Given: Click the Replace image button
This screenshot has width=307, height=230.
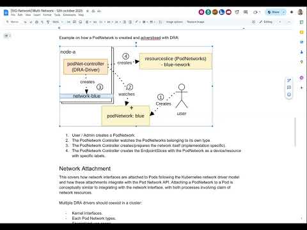Looking at the screenshot, I should coord(196,22).
